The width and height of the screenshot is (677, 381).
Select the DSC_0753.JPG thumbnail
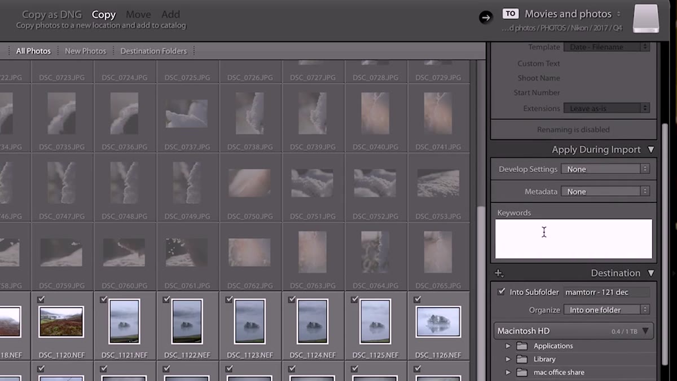click(438, 183)
